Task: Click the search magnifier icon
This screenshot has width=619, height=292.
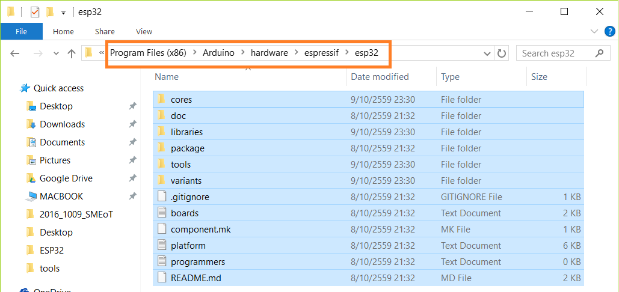Action: tap(599, 53)
